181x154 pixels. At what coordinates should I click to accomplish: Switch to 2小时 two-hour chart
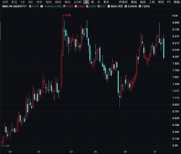(x=77, y=2)
